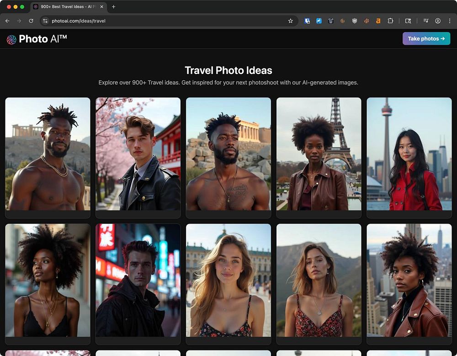Image resolution: width=457 pixels, height=356 pixels.
Task: Open the cherry blossom man photo
Action: [x=138, y=154]
